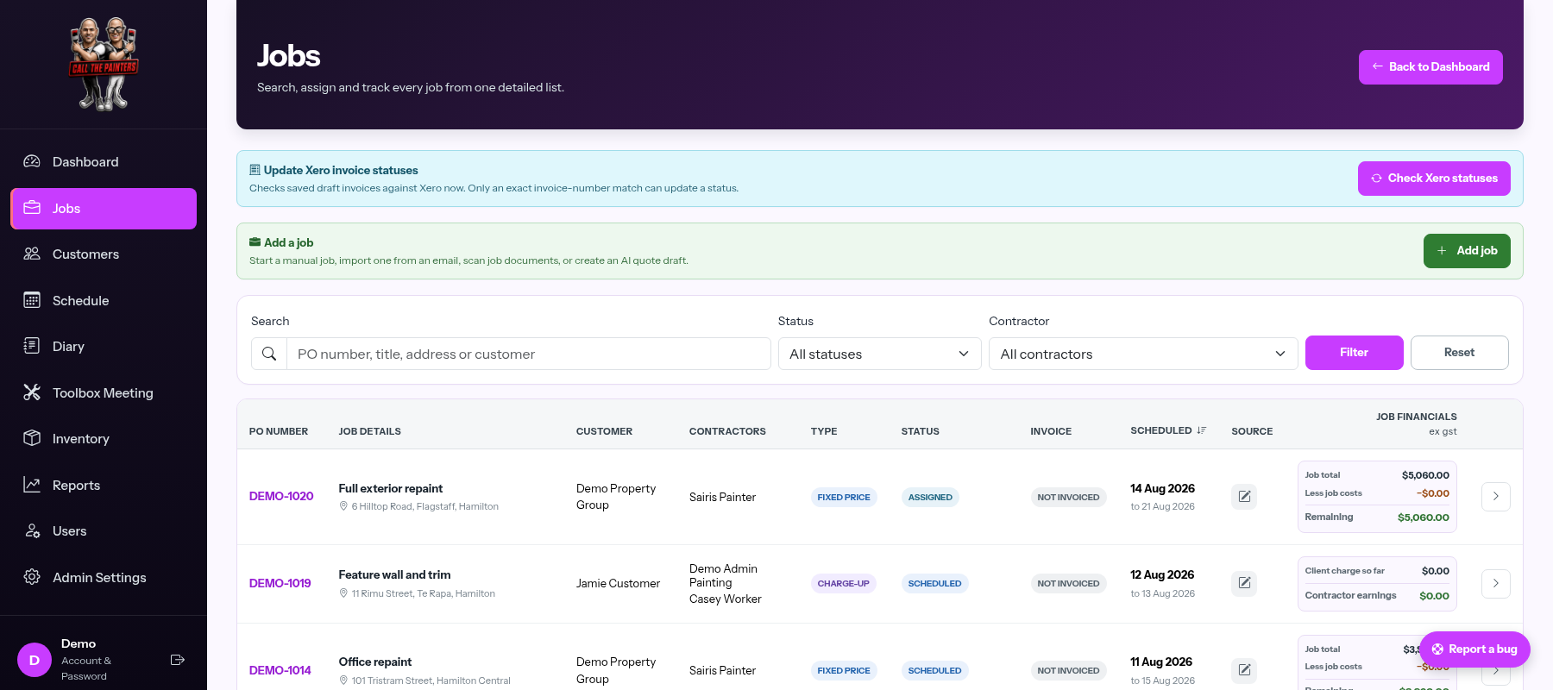Viewport: 1553px width, 690px height.
Task: Click the green Add job button
Action: pos(1467,251)
